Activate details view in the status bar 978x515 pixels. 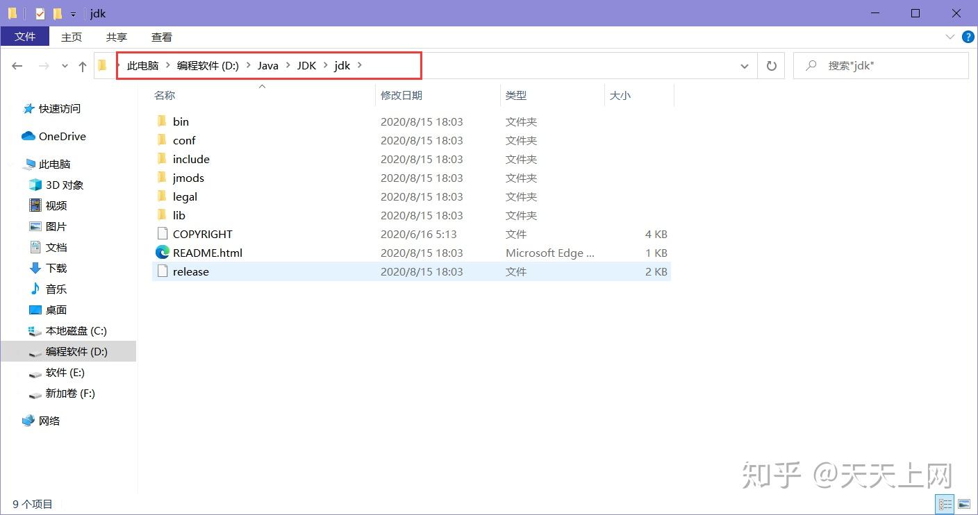945,505
